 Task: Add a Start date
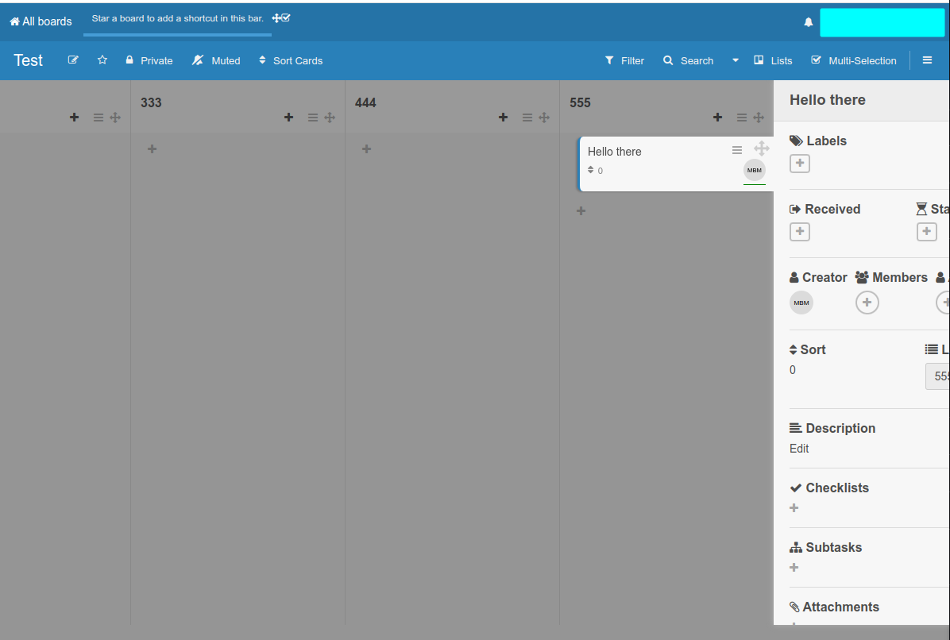point(927,232)
